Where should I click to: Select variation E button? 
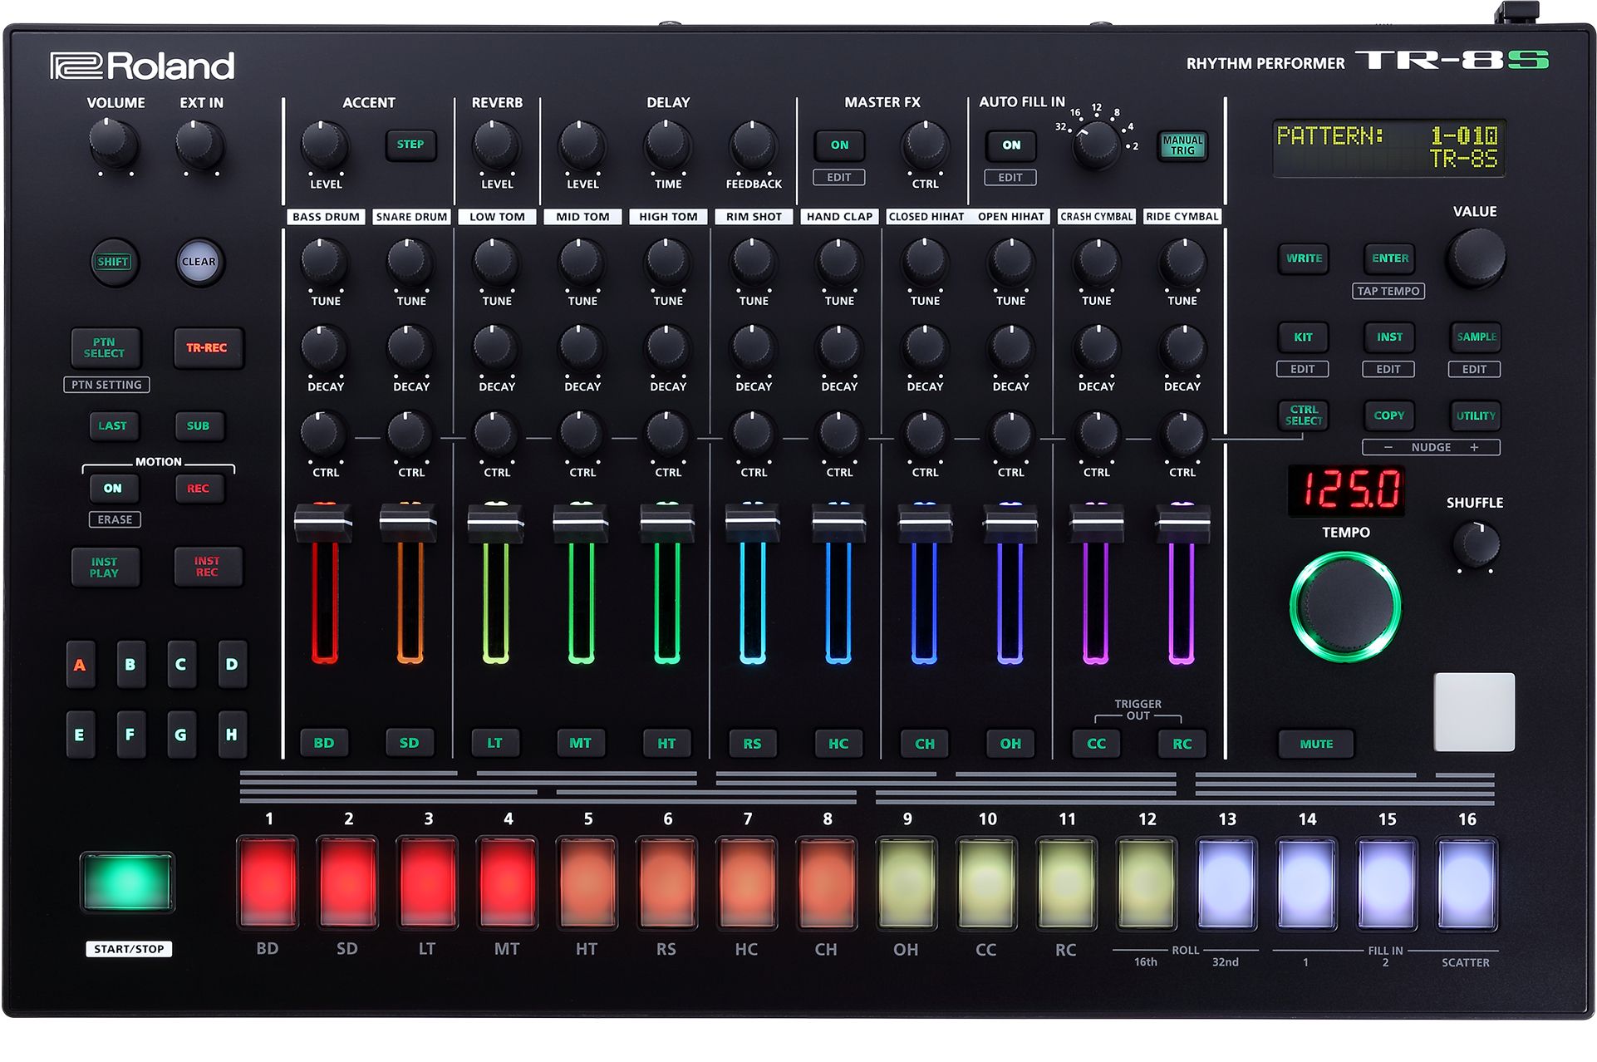[80, 735]
